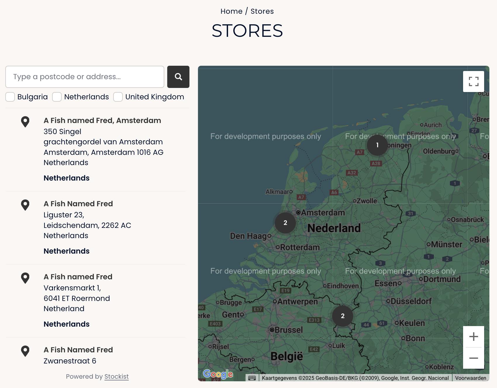Go to Home in breadcrumb
The width and height of the screenshot is (497, 388).
coord(231,11)
